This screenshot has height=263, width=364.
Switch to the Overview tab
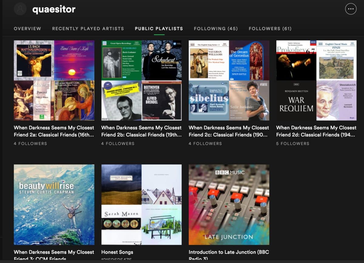click(x=27, y=28)
